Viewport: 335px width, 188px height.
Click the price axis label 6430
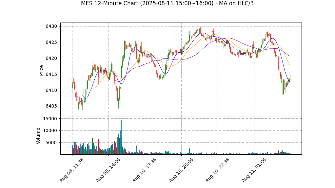(51, 26)
